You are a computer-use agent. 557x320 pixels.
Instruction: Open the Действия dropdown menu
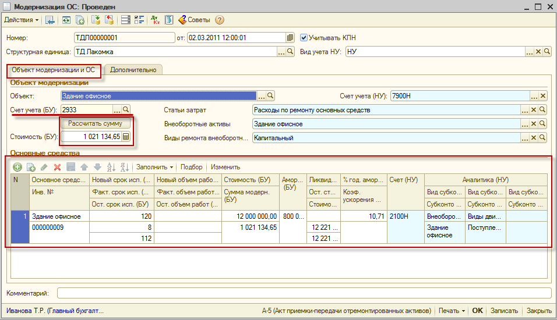coord(22,20)
